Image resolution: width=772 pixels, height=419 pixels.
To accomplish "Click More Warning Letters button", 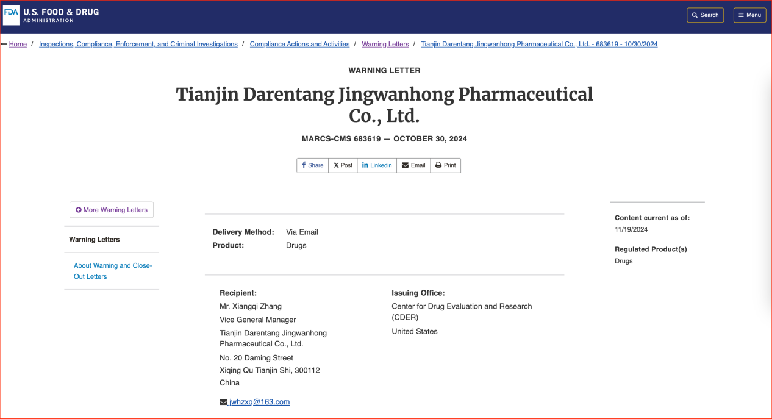I will point(112,210).
